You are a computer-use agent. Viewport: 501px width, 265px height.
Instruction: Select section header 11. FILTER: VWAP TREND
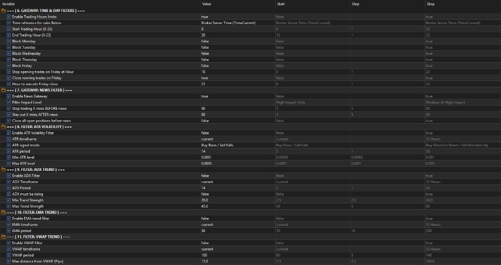click(x=38, y=237)
